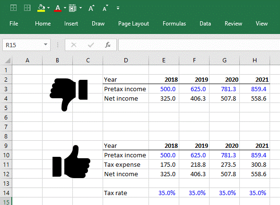Open the Formulas ribbon tab
280x205 pixels.
[x=174, y=24]
